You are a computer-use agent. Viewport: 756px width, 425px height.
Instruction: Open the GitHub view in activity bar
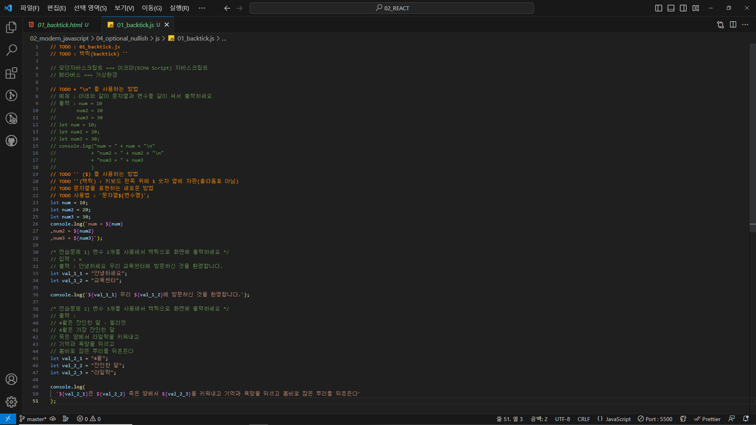11,140
